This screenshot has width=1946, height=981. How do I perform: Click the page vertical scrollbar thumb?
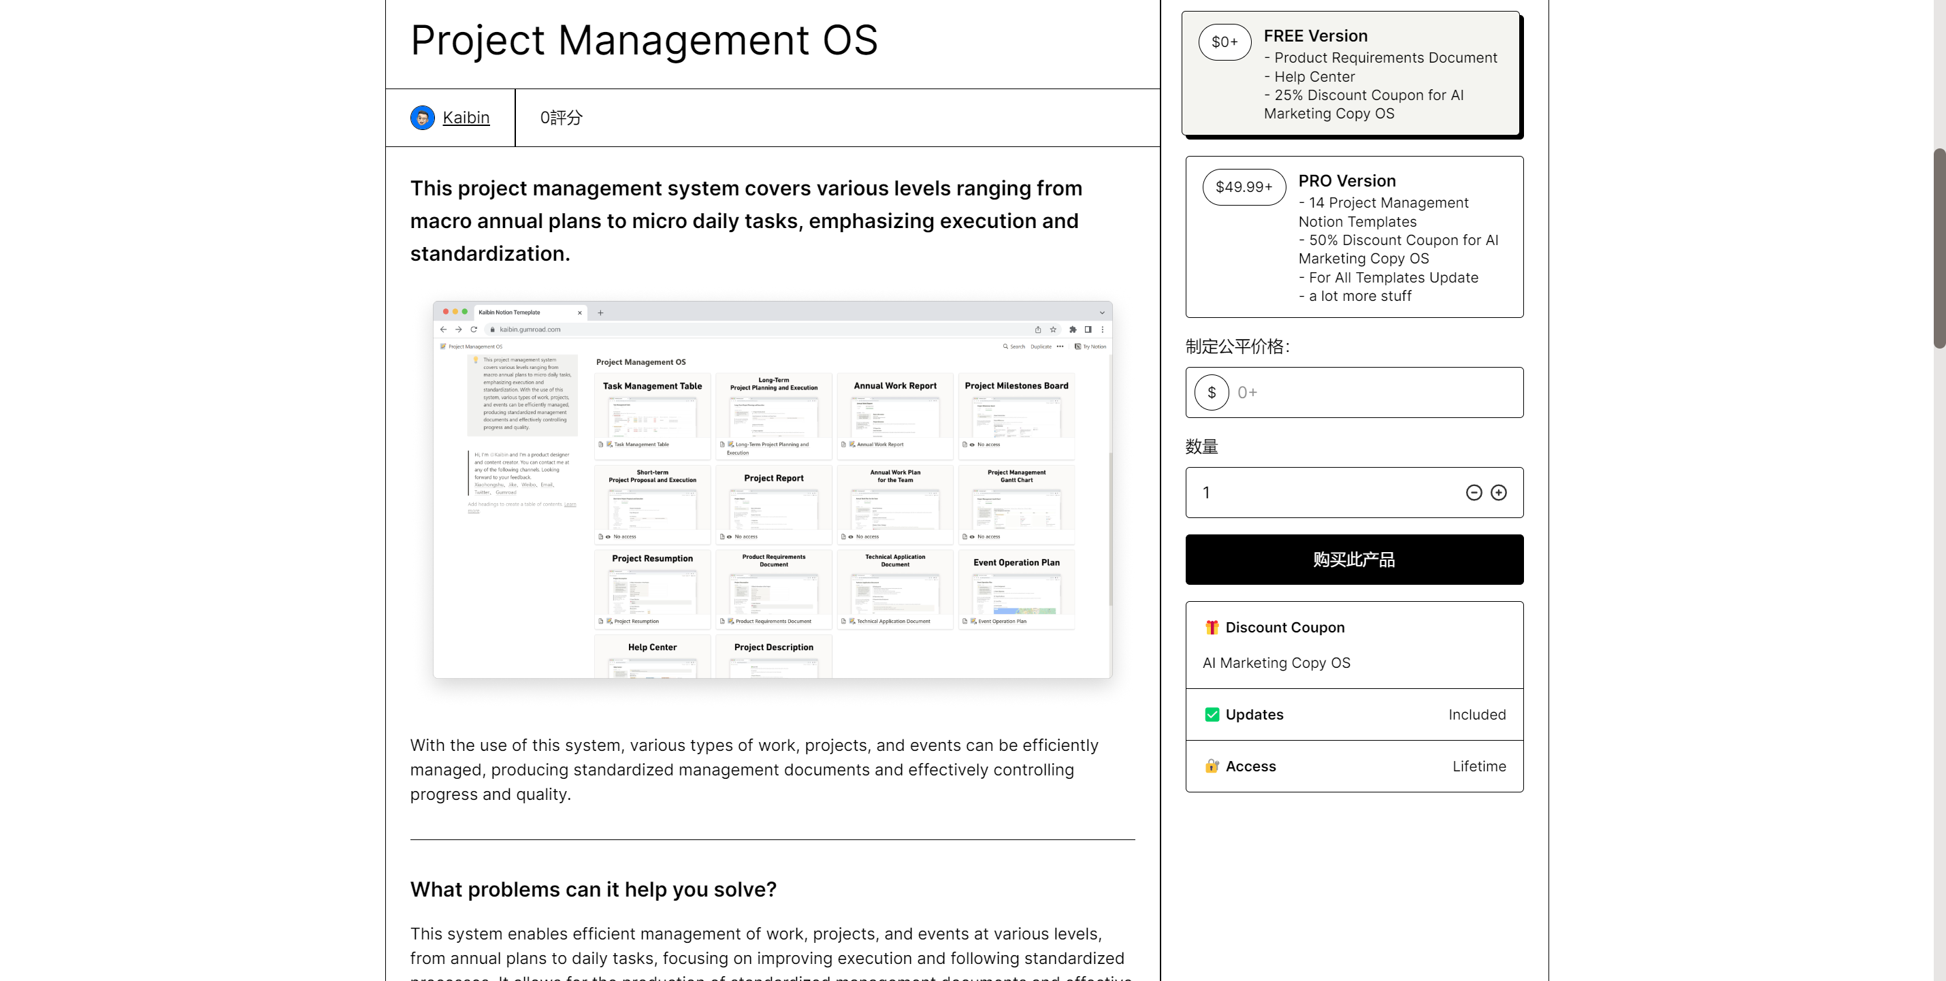pos(1939,249)
